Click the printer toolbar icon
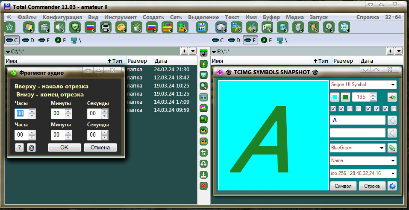The width and height of the screenshot is (409, 210). click(x=106, y=27)
